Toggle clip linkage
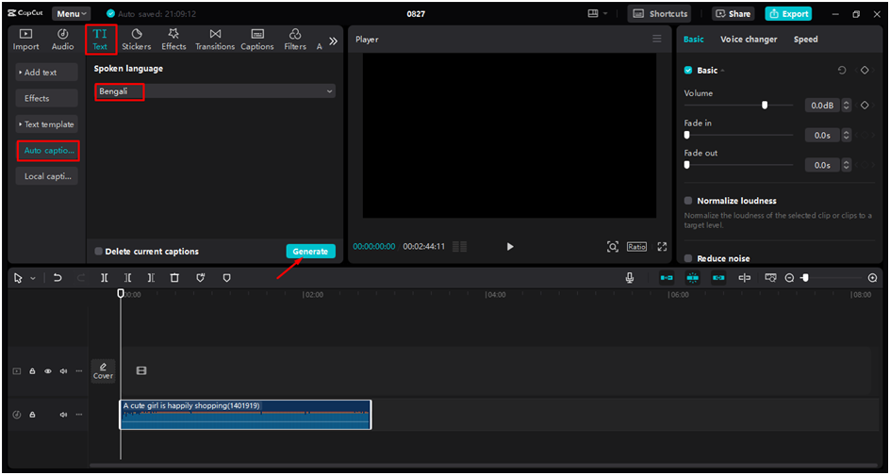The height and width of the screenshot is (475, 890). point(718,277)
